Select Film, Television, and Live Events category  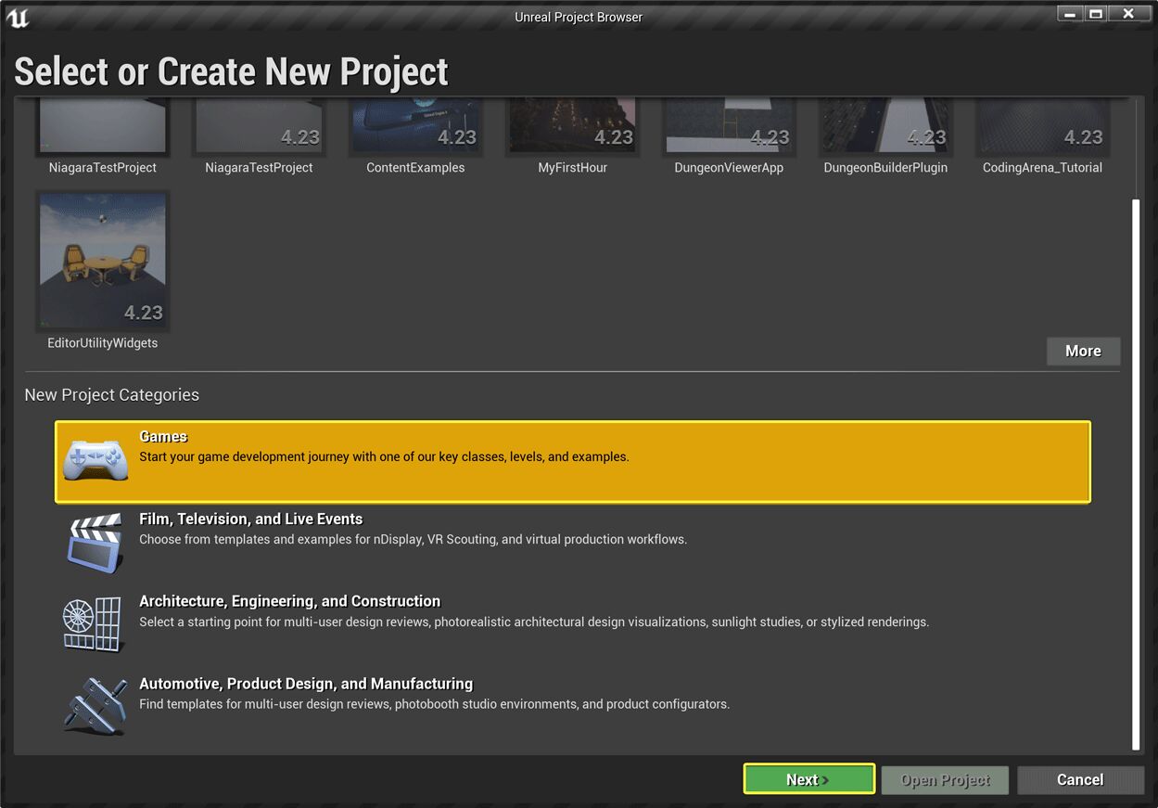(250, 519)
